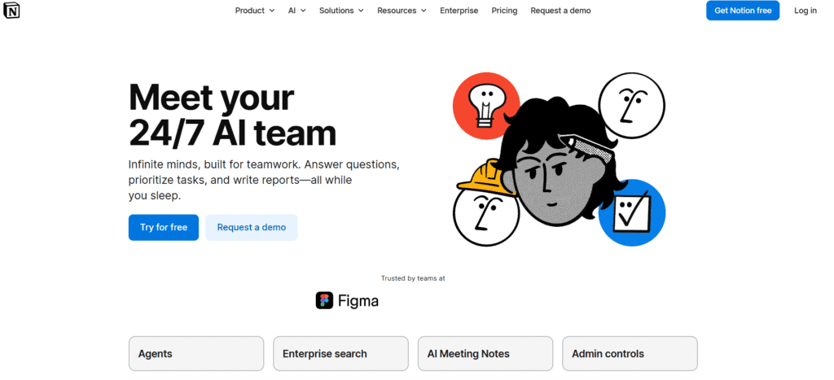
Task: Open the Log in link
Action: click(x=805, y=11)
